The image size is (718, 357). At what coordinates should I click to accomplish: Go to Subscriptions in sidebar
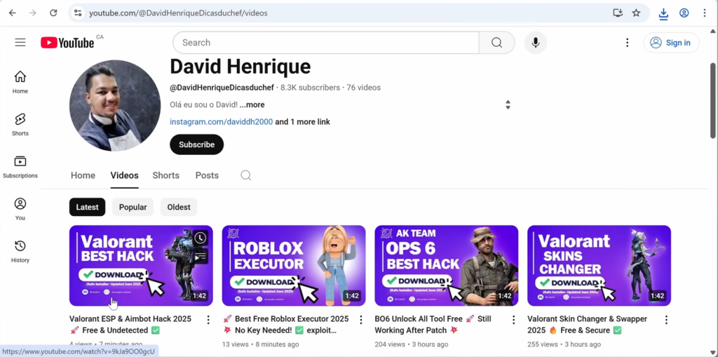tap(20, 166)
